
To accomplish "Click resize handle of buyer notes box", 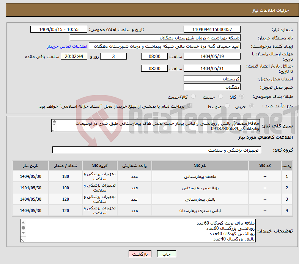I will tap(22, 240).
